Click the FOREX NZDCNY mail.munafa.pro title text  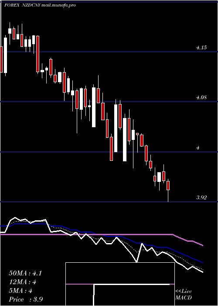[40, 5]
